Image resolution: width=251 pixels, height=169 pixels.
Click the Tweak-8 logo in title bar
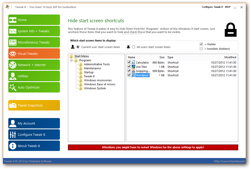(8, 7)
